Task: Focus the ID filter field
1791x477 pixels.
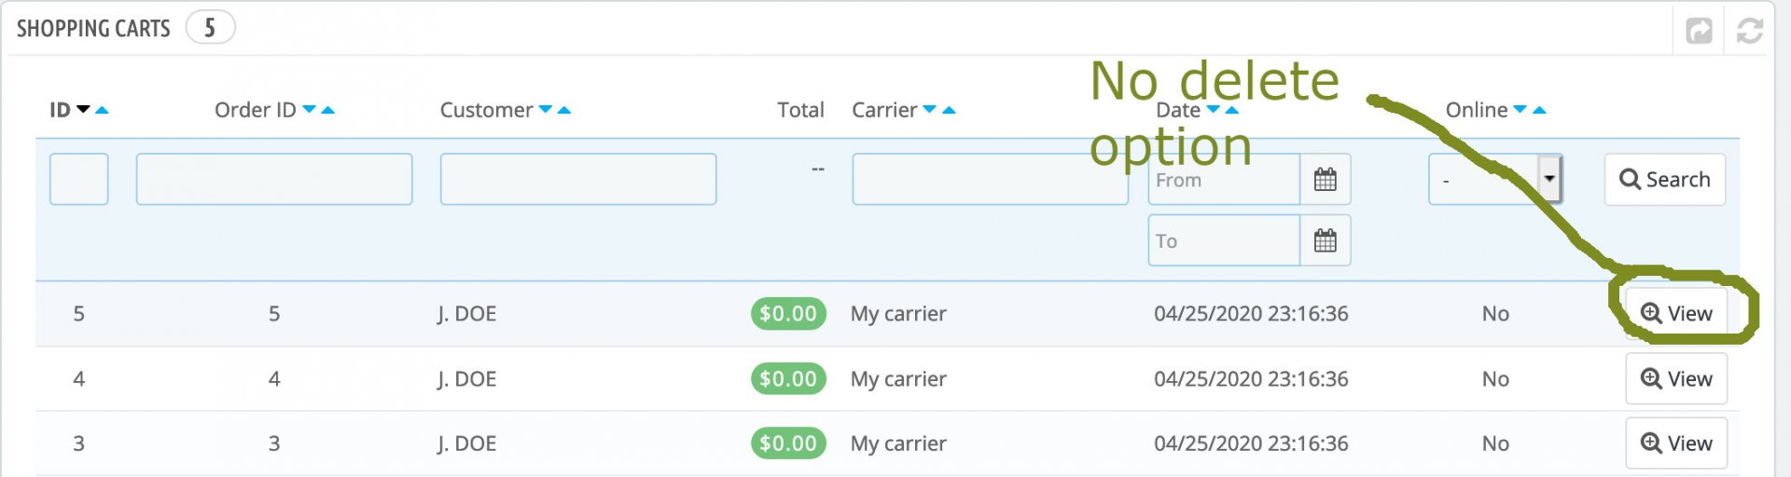Action: tap(78, 179)
